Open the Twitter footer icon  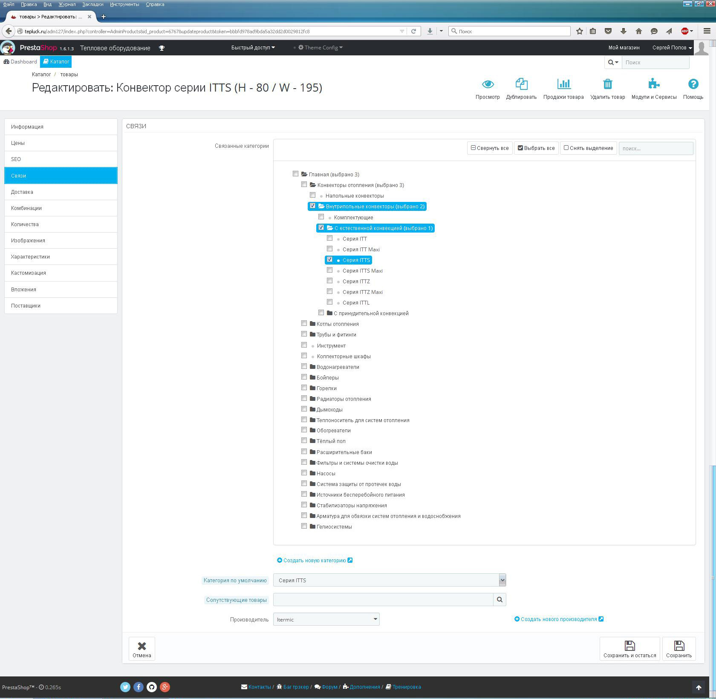[x=125, y=687]
